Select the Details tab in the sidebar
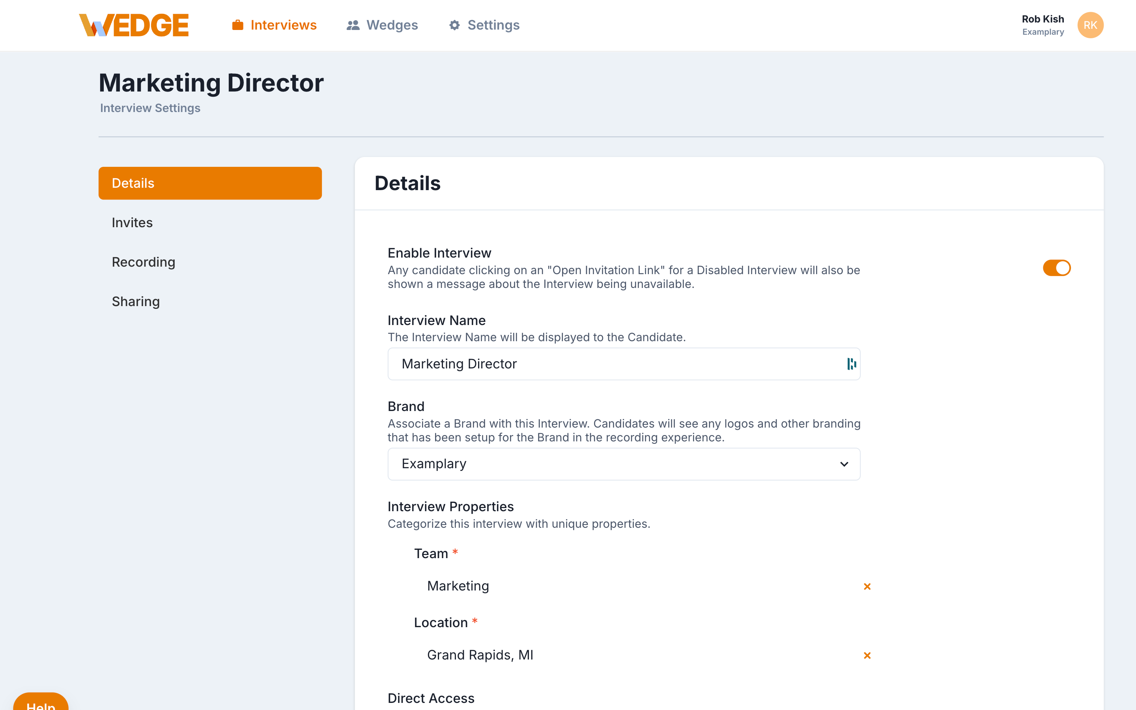Viewport: 1136px width, 710px height. [133, 183]
